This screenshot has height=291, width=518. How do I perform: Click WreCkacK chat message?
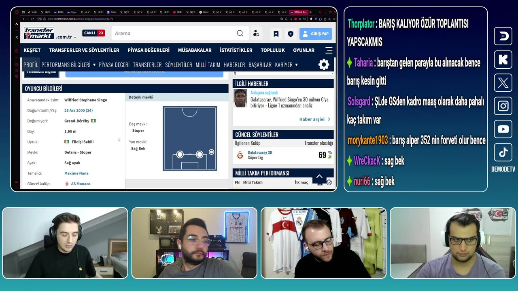tap(376, 161)
